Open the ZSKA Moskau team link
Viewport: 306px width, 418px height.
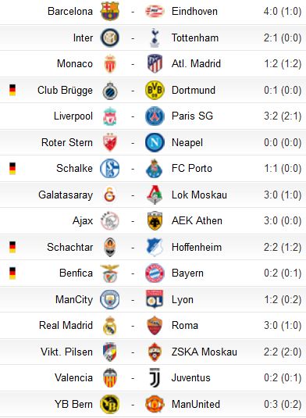coord(205,352)
